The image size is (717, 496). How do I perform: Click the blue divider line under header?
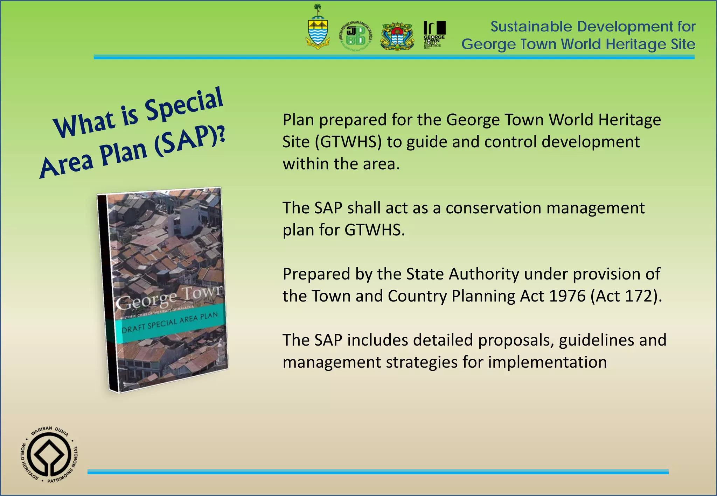394,57
